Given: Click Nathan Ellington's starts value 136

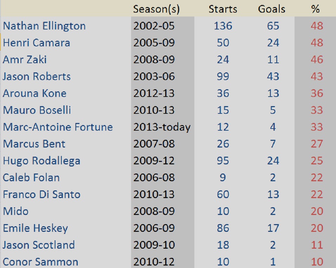Looking at the screenshot, I should (223, 26).
